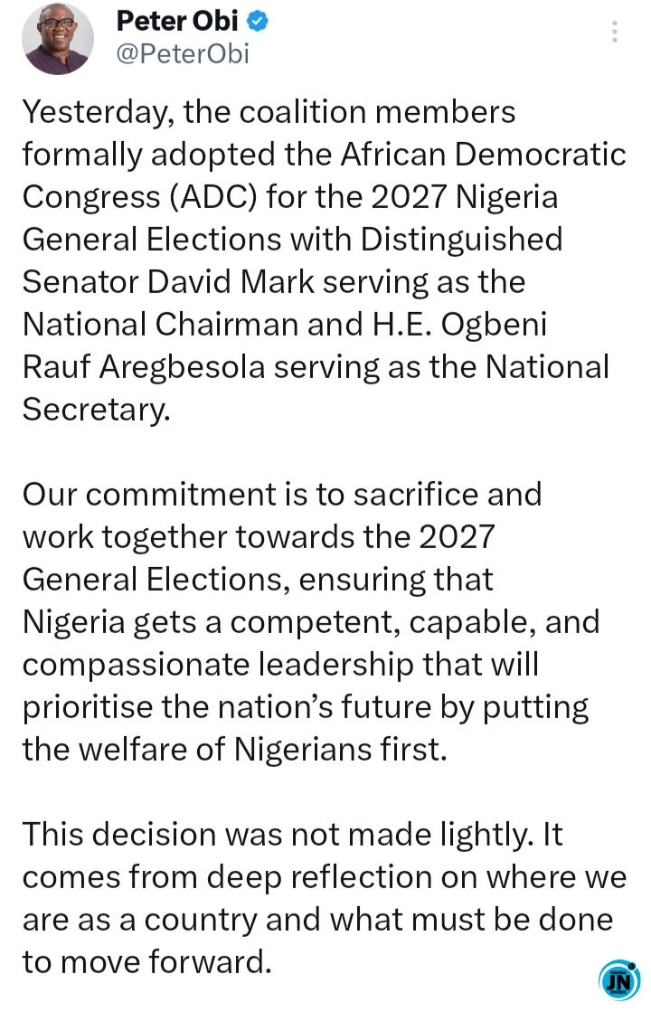This screenshot has height=1012, width=651.
Task: Open the three-dot more options menu
Action: click(x=615, y=32)
